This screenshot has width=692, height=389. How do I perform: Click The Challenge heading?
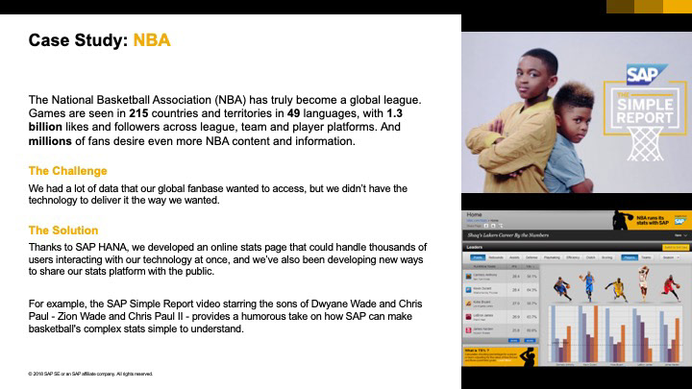(x=67, y=171)
